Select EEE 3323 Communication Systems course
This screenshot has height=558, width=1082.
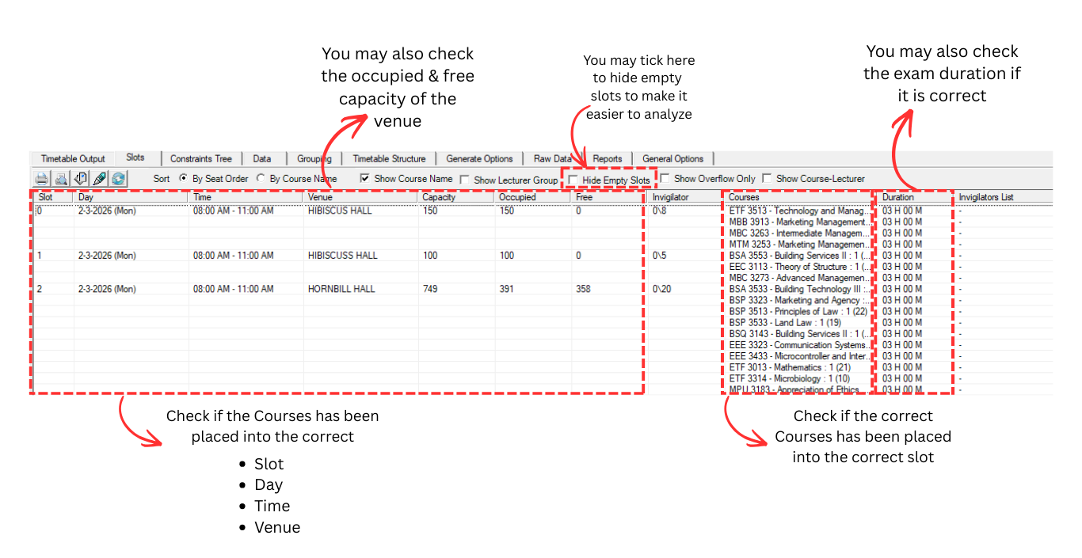coord(799,345)
